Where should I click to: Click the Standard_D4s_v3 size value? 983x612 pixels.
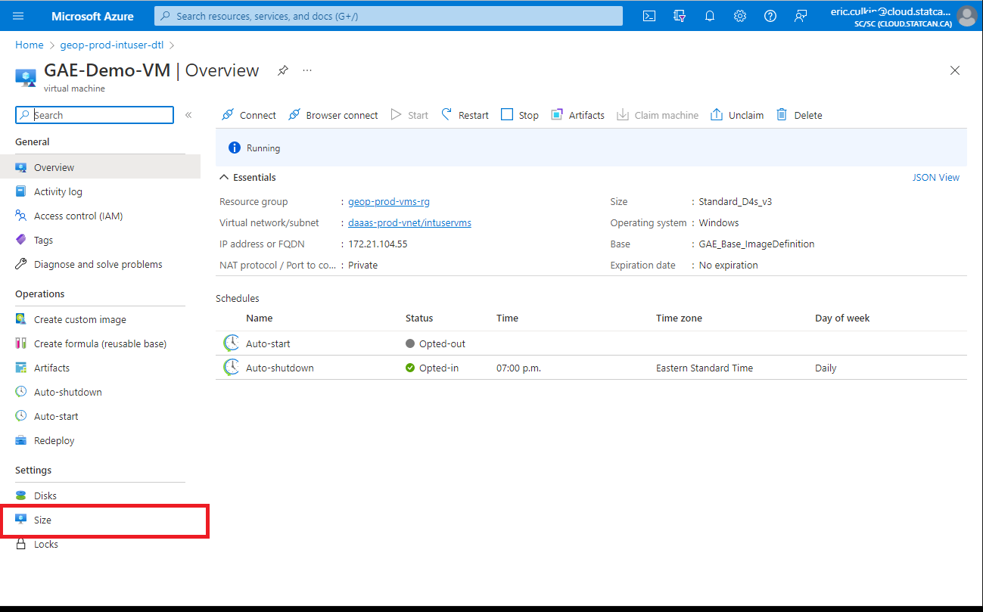[x=736, y=202]
